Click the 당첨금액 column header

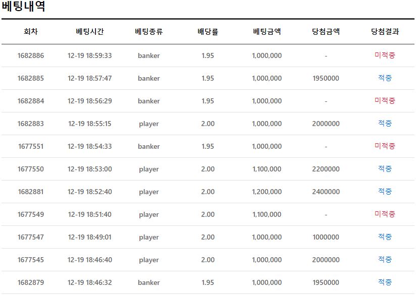tap(326, 31)
